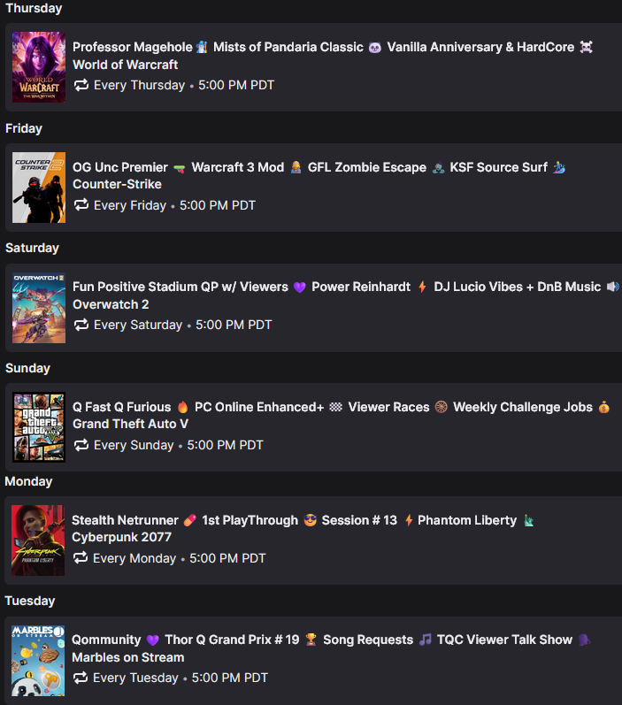Click the lightning bolt after Power Reinhardt
The image size is (622, 705).
pyautogui.click(x=422, y=287)
